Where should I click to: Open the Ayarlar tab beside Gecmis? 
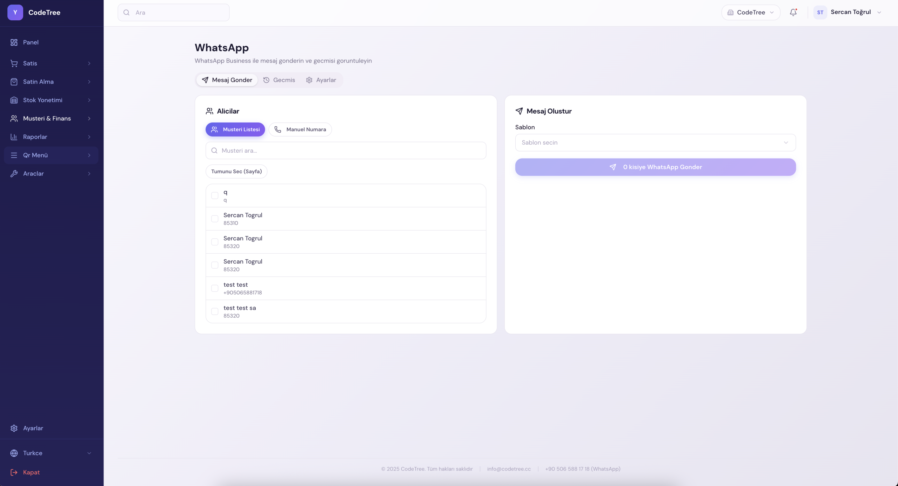click(321, 80)
